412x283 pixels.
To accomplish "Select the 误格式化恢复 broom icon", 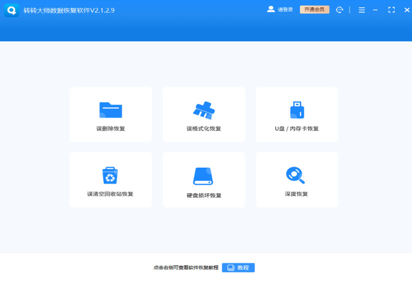I will [x=204, y=110].
